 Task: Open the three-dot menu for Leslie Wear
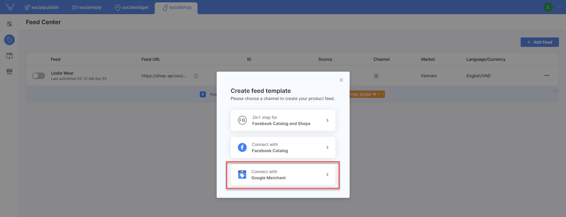coord(547,76)
